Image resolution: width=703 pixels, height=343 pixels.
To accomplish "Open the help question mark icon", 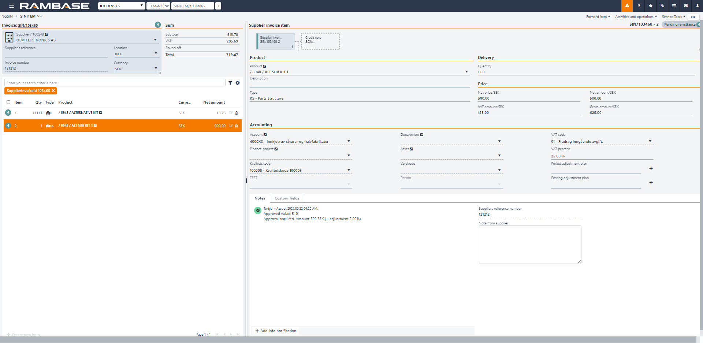I will point(639,6).
